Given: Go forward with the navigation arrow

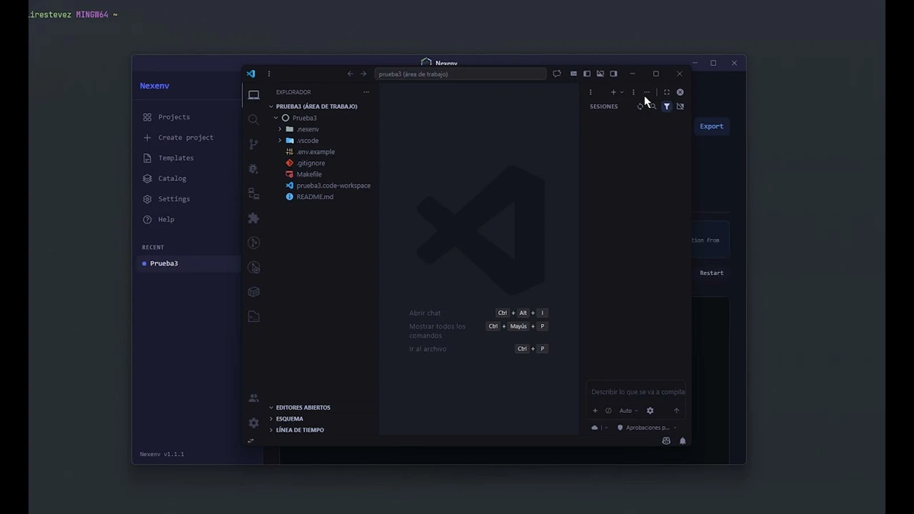Looking at the screenshot, I should [x=363, y=74].
